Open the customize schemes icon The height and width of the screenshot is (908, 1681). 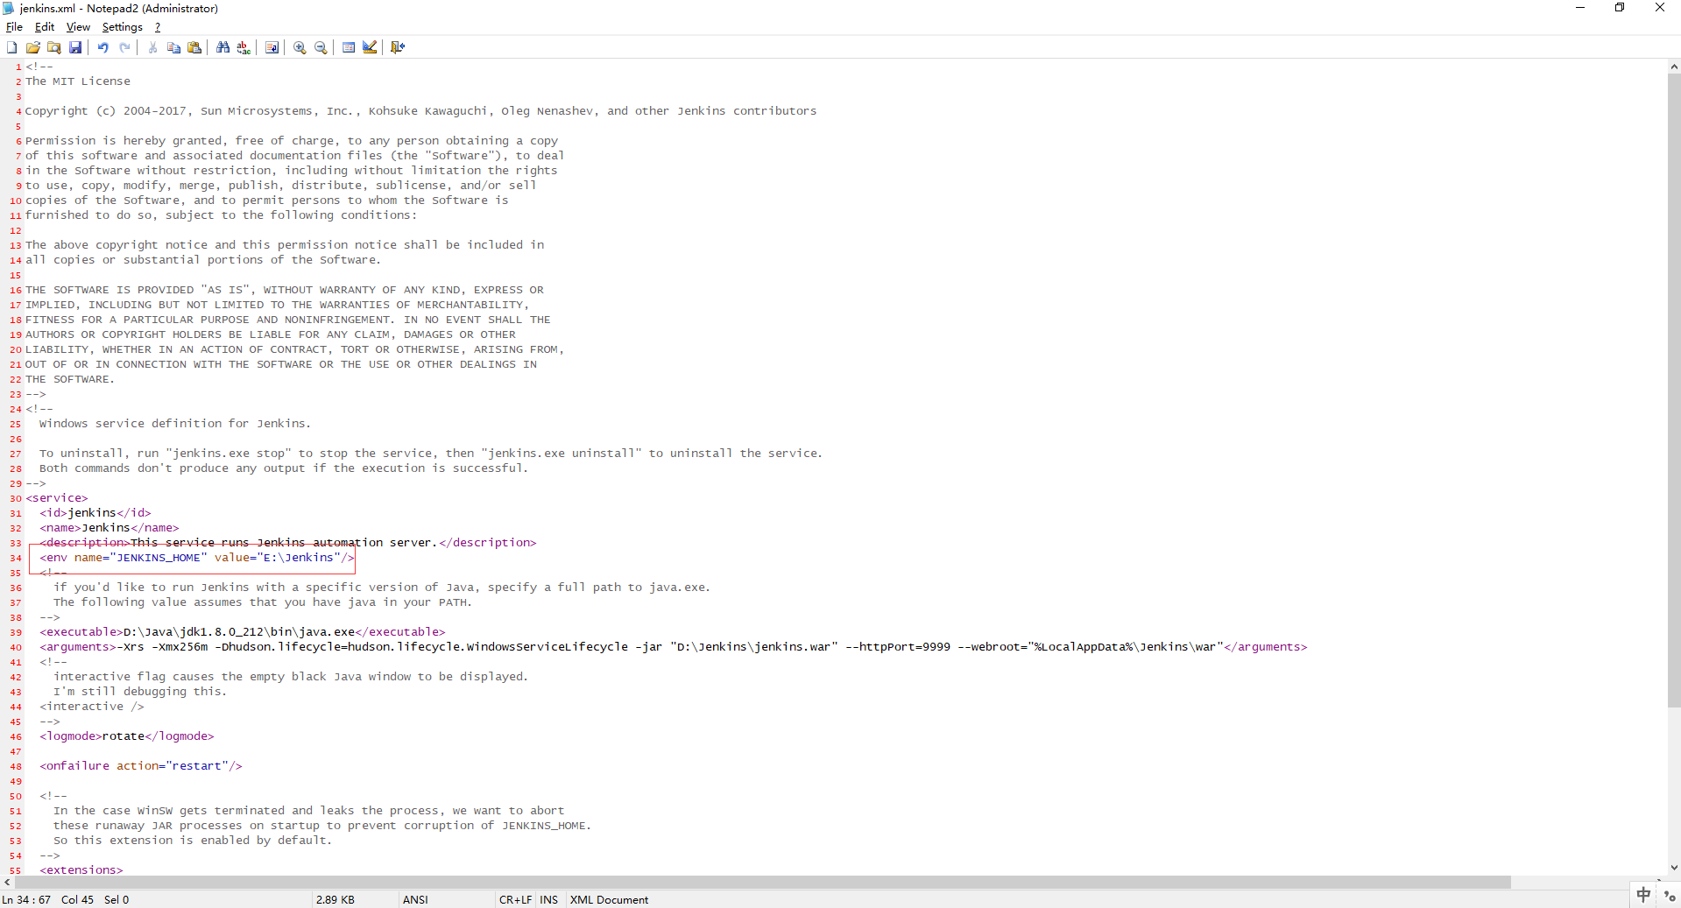370,47
